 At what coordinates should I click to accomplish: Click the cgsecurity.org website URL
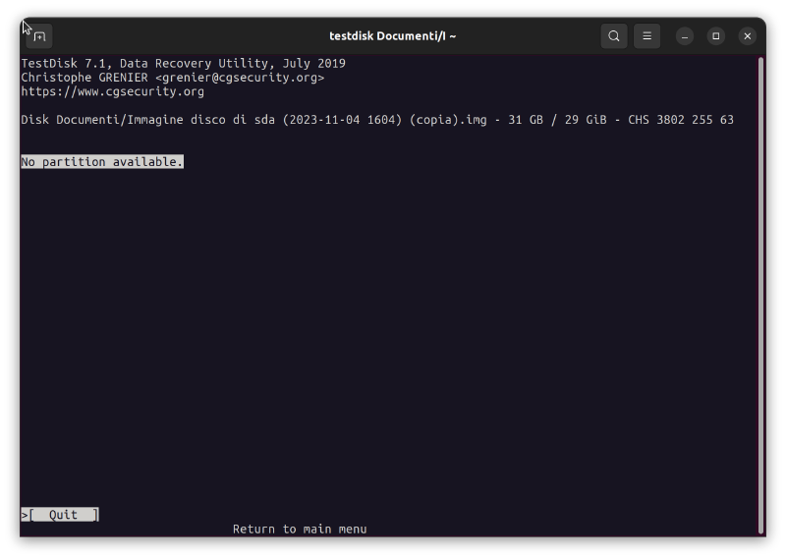113,91
